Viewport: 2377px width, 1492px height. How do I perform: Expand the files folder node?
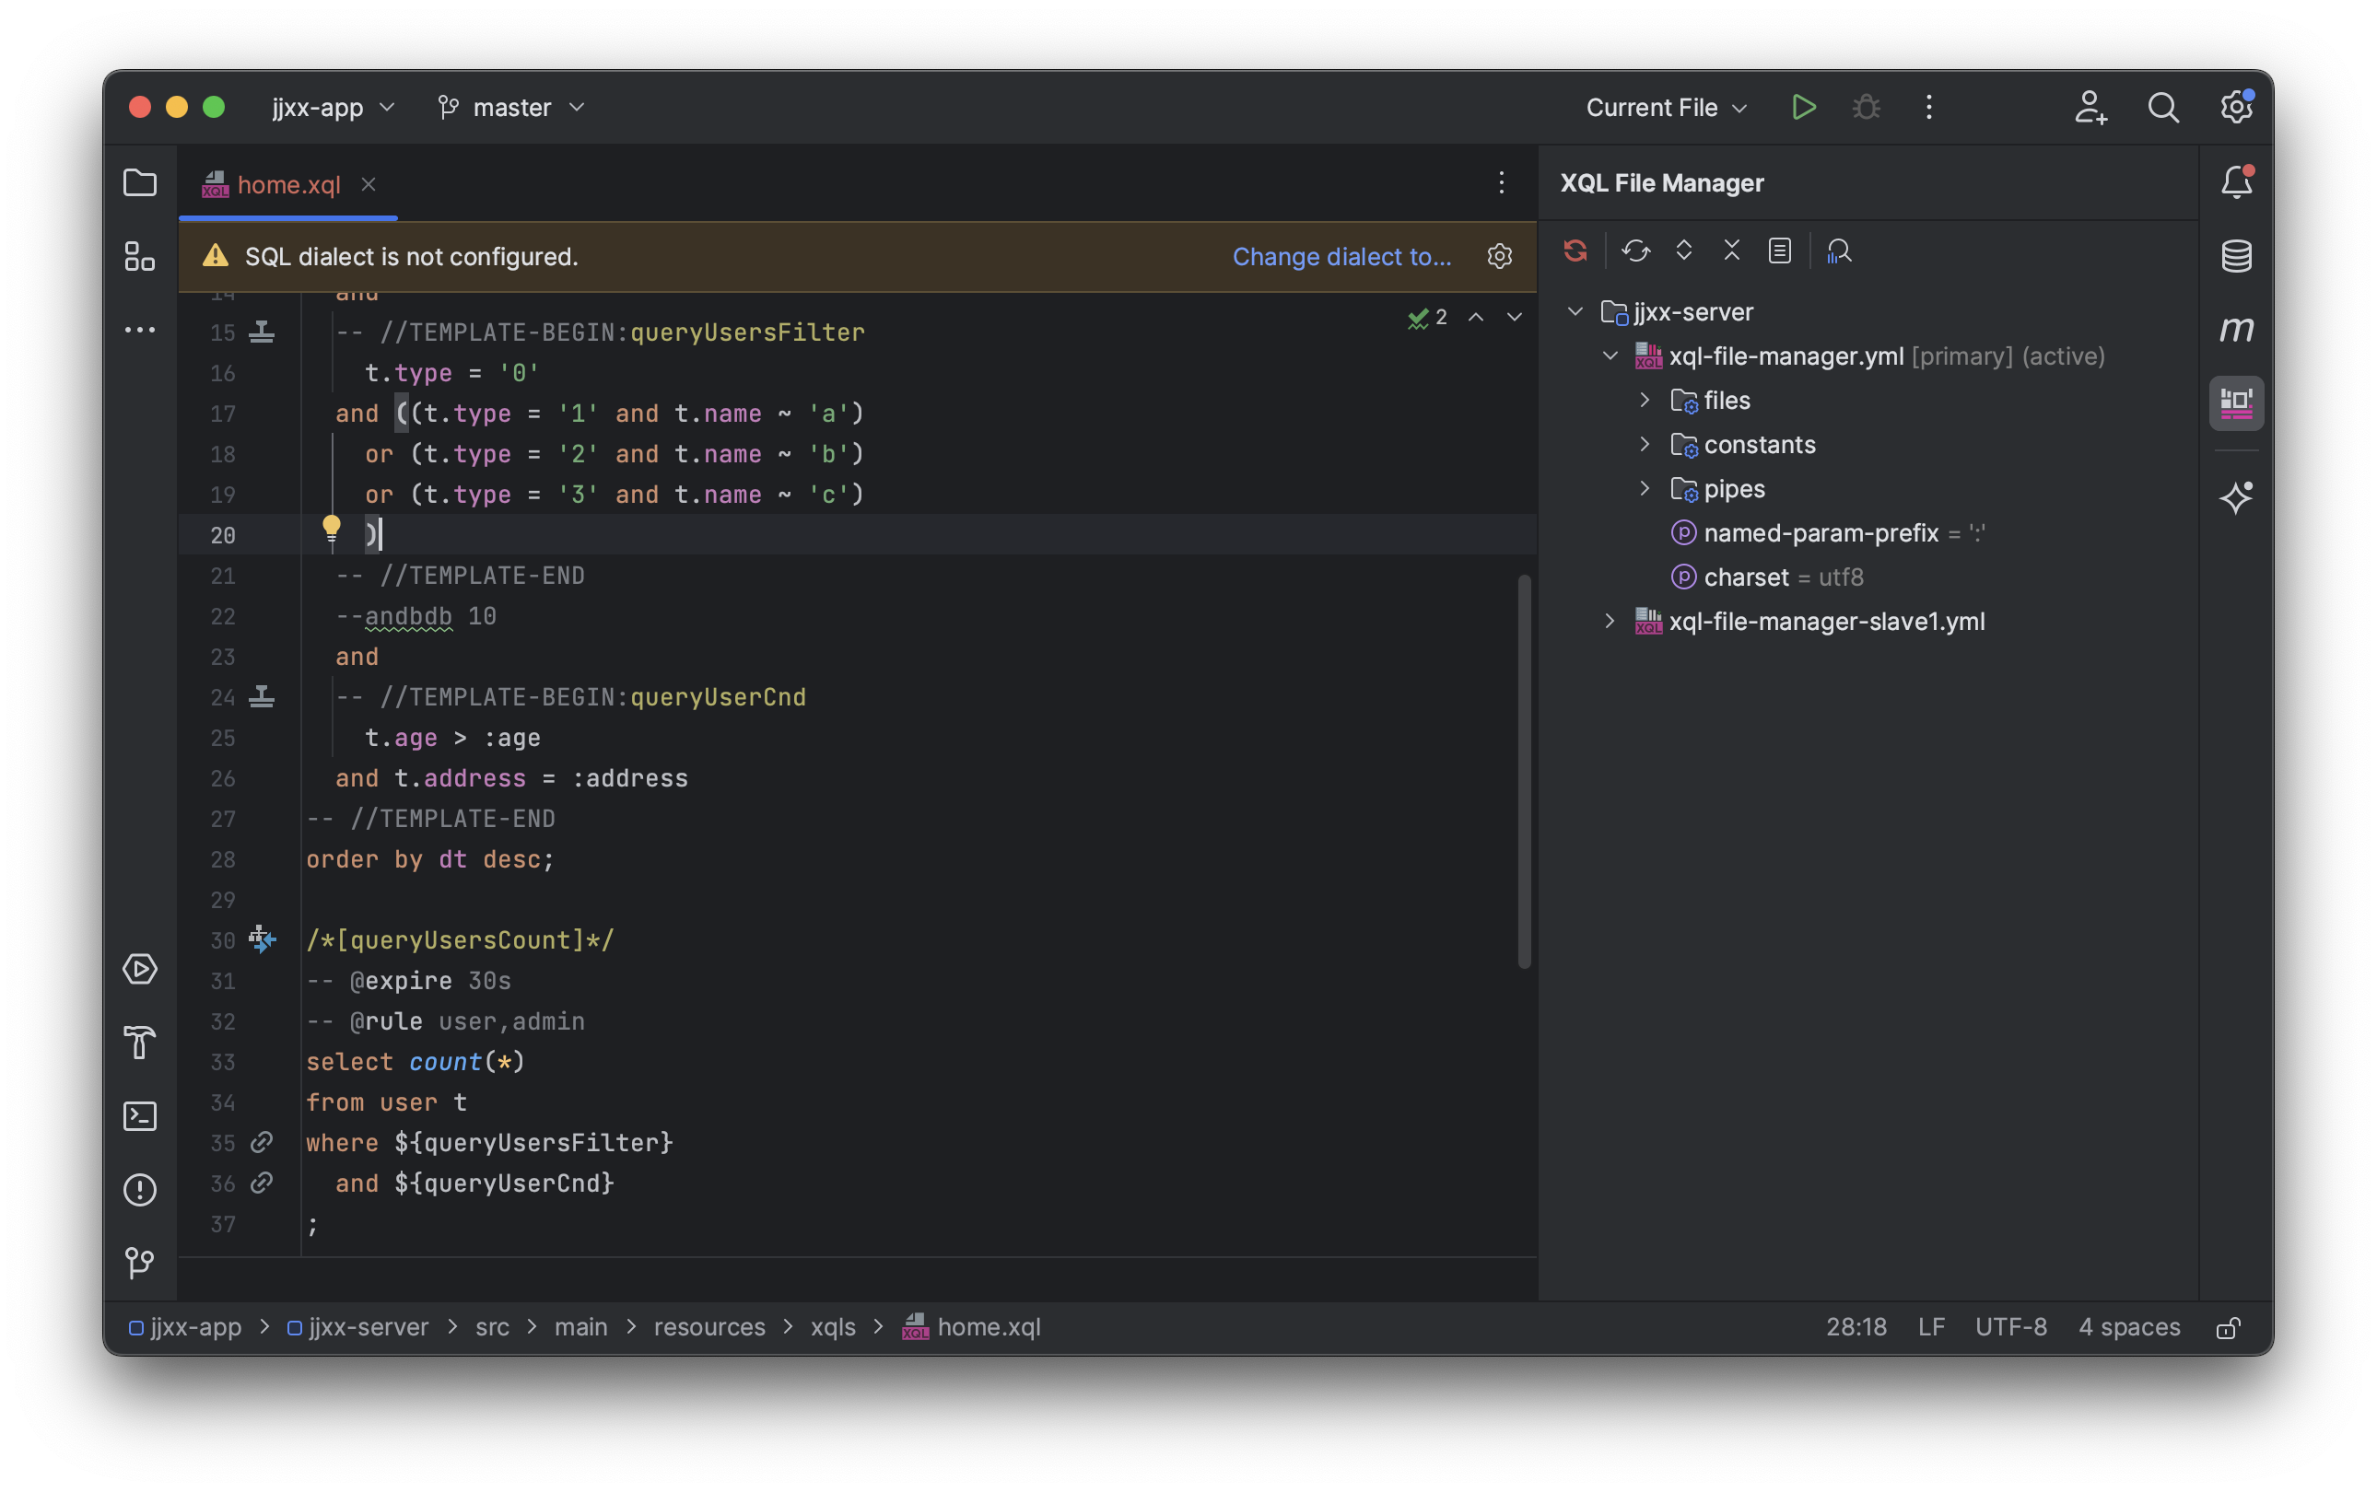(1645, 401)
